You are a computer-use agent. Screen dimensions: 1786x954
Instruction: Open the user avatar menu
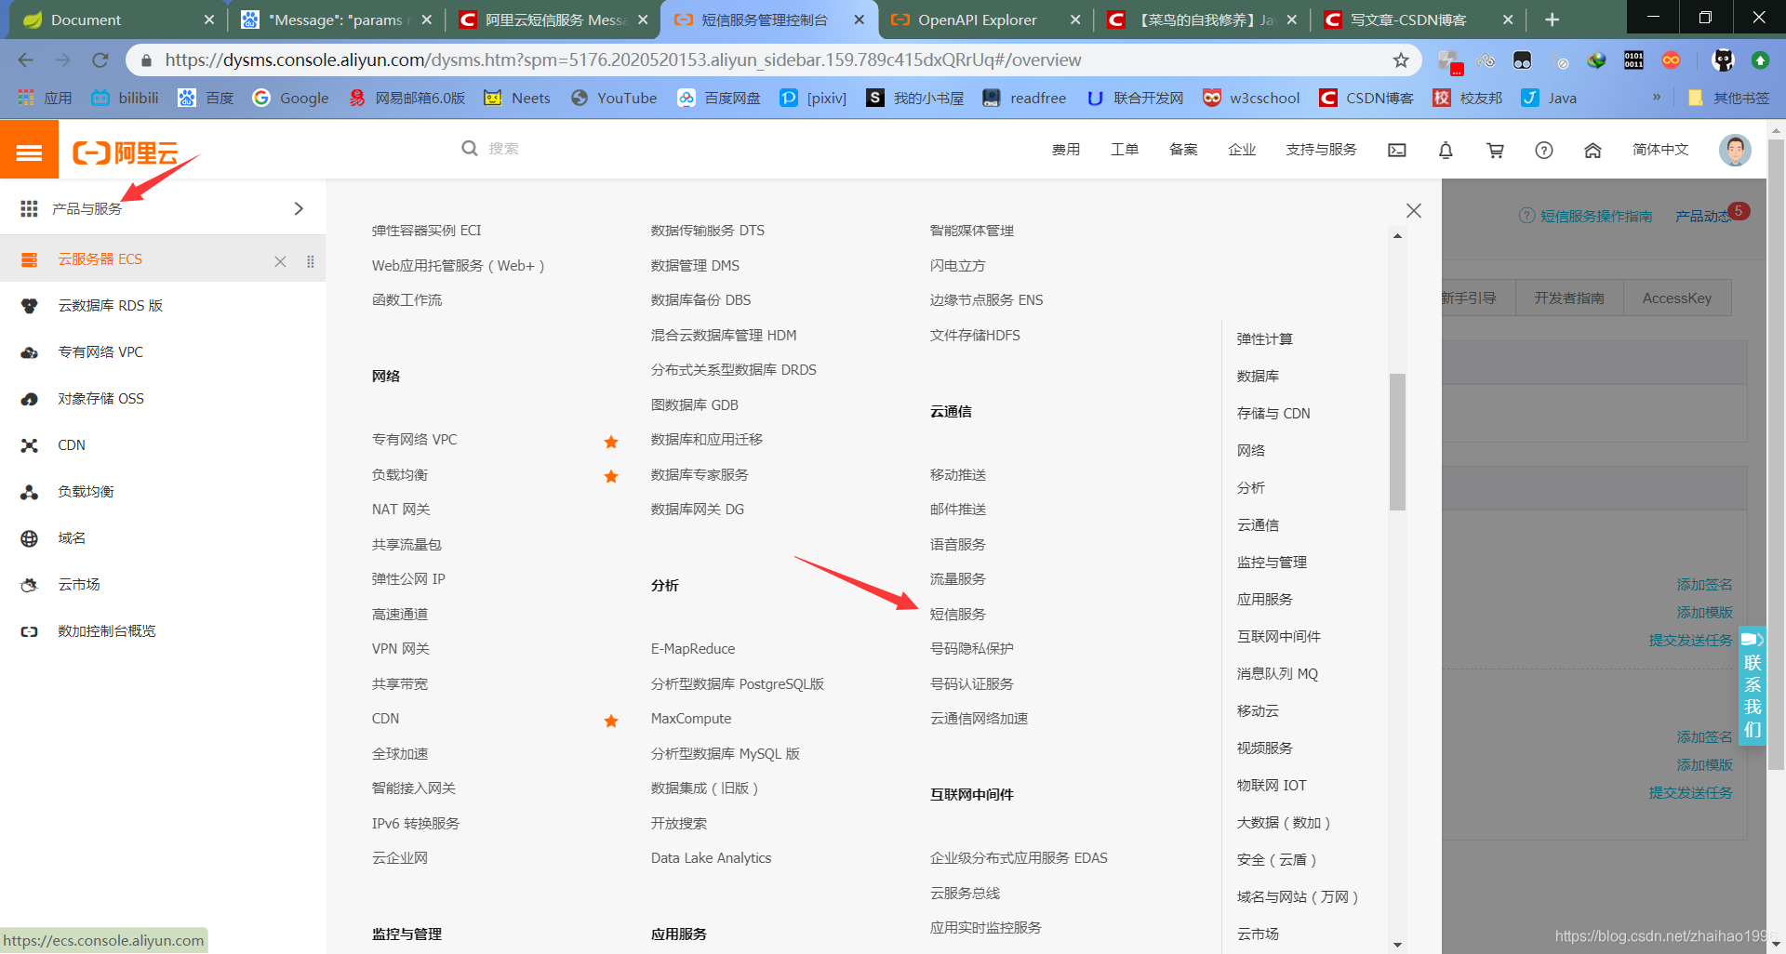[1735, 150]
